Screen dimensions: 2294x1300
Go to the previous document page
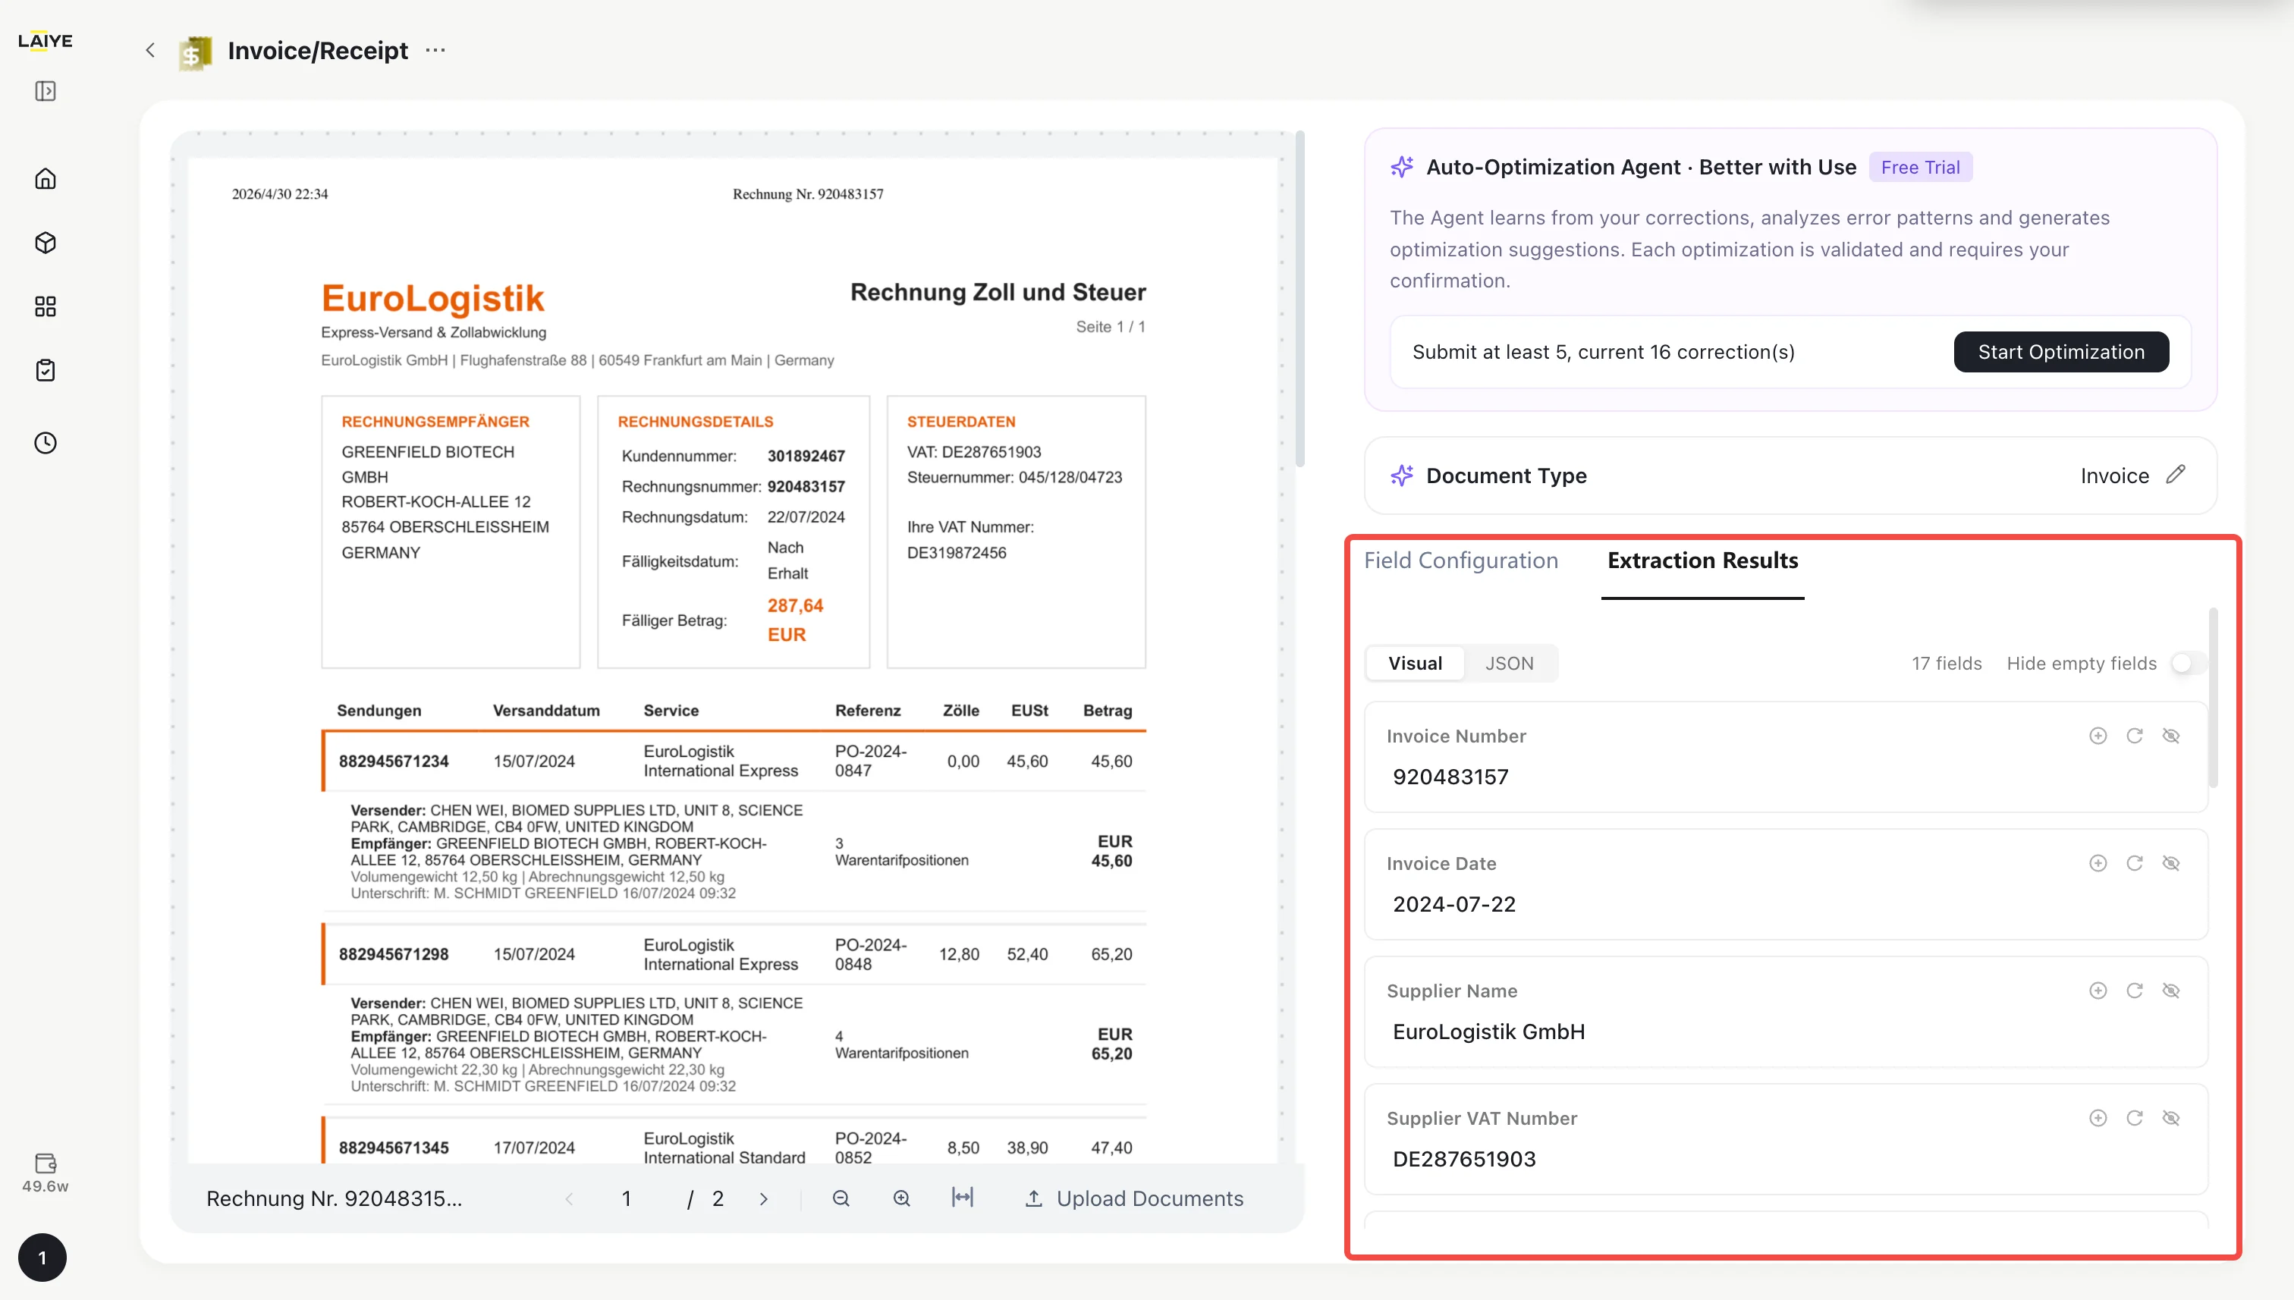569,1198
